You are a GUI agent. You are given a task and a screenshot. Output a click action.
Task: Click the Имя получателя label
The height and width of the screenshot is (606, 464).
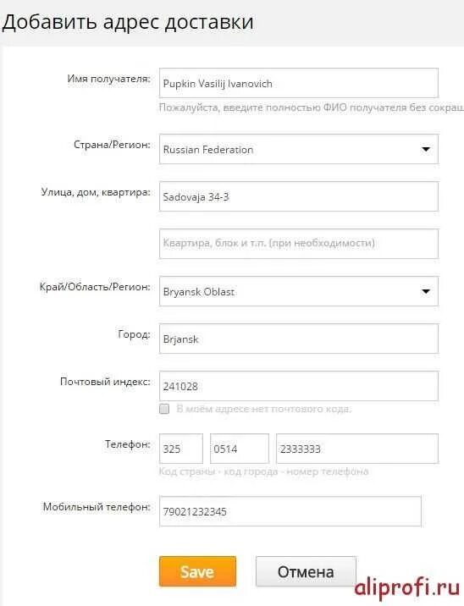(109, 79)
